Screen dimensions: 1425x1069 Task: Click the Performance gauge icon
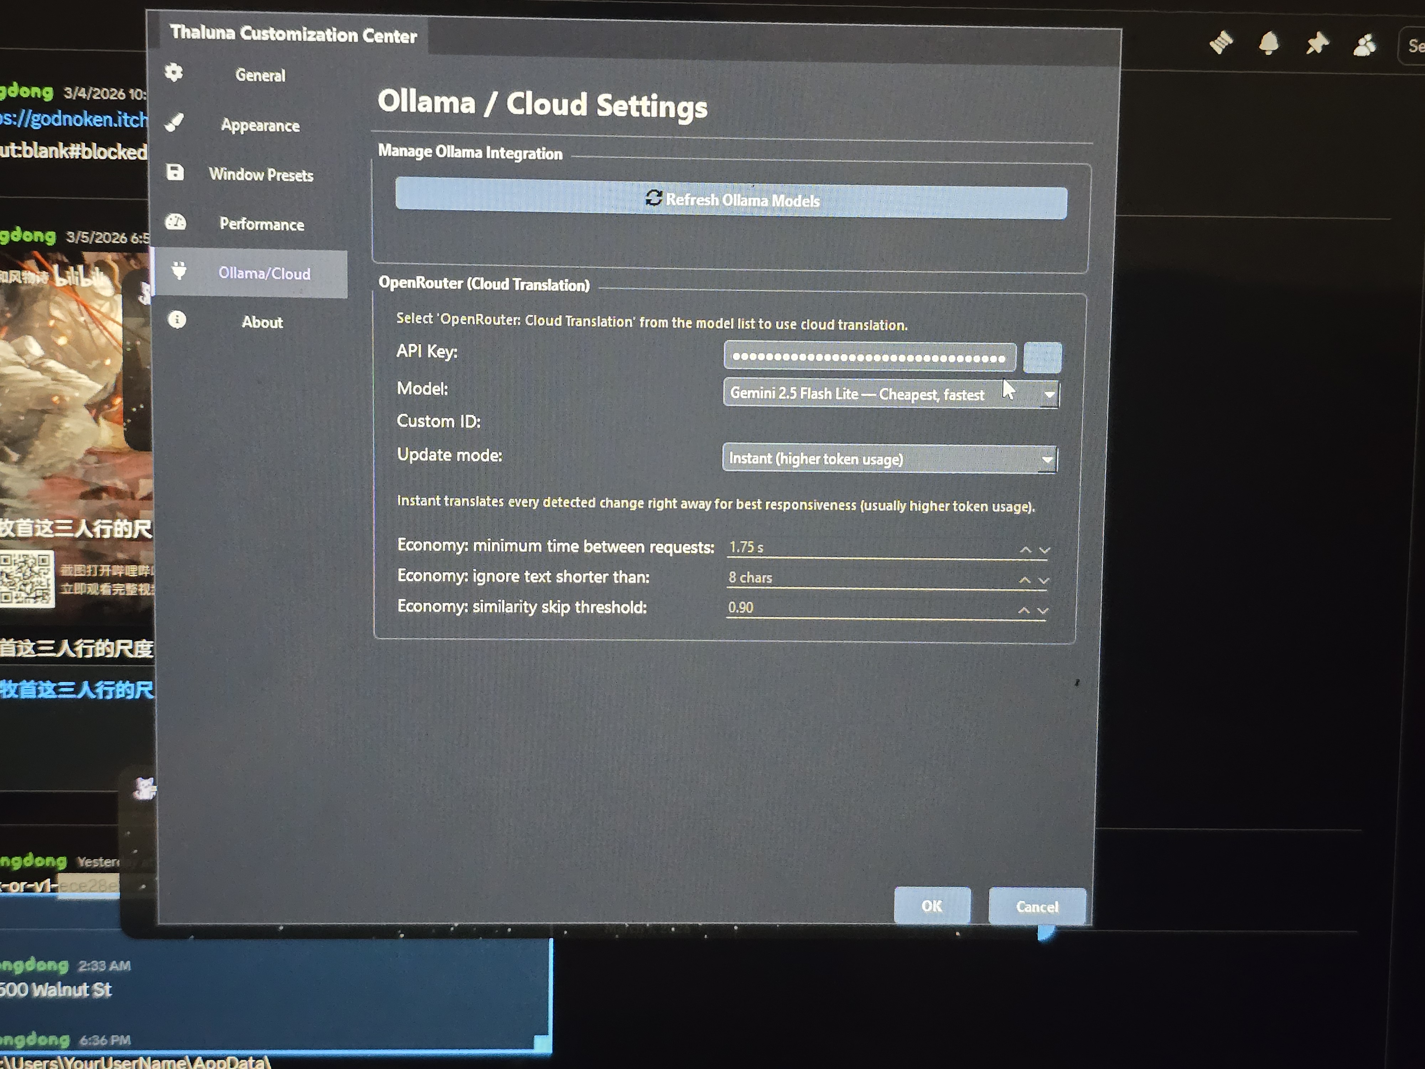175,222
